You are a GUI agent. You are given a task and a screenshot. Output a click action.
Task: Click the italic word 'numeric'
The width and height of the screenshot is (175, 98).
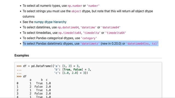(46, 6)
